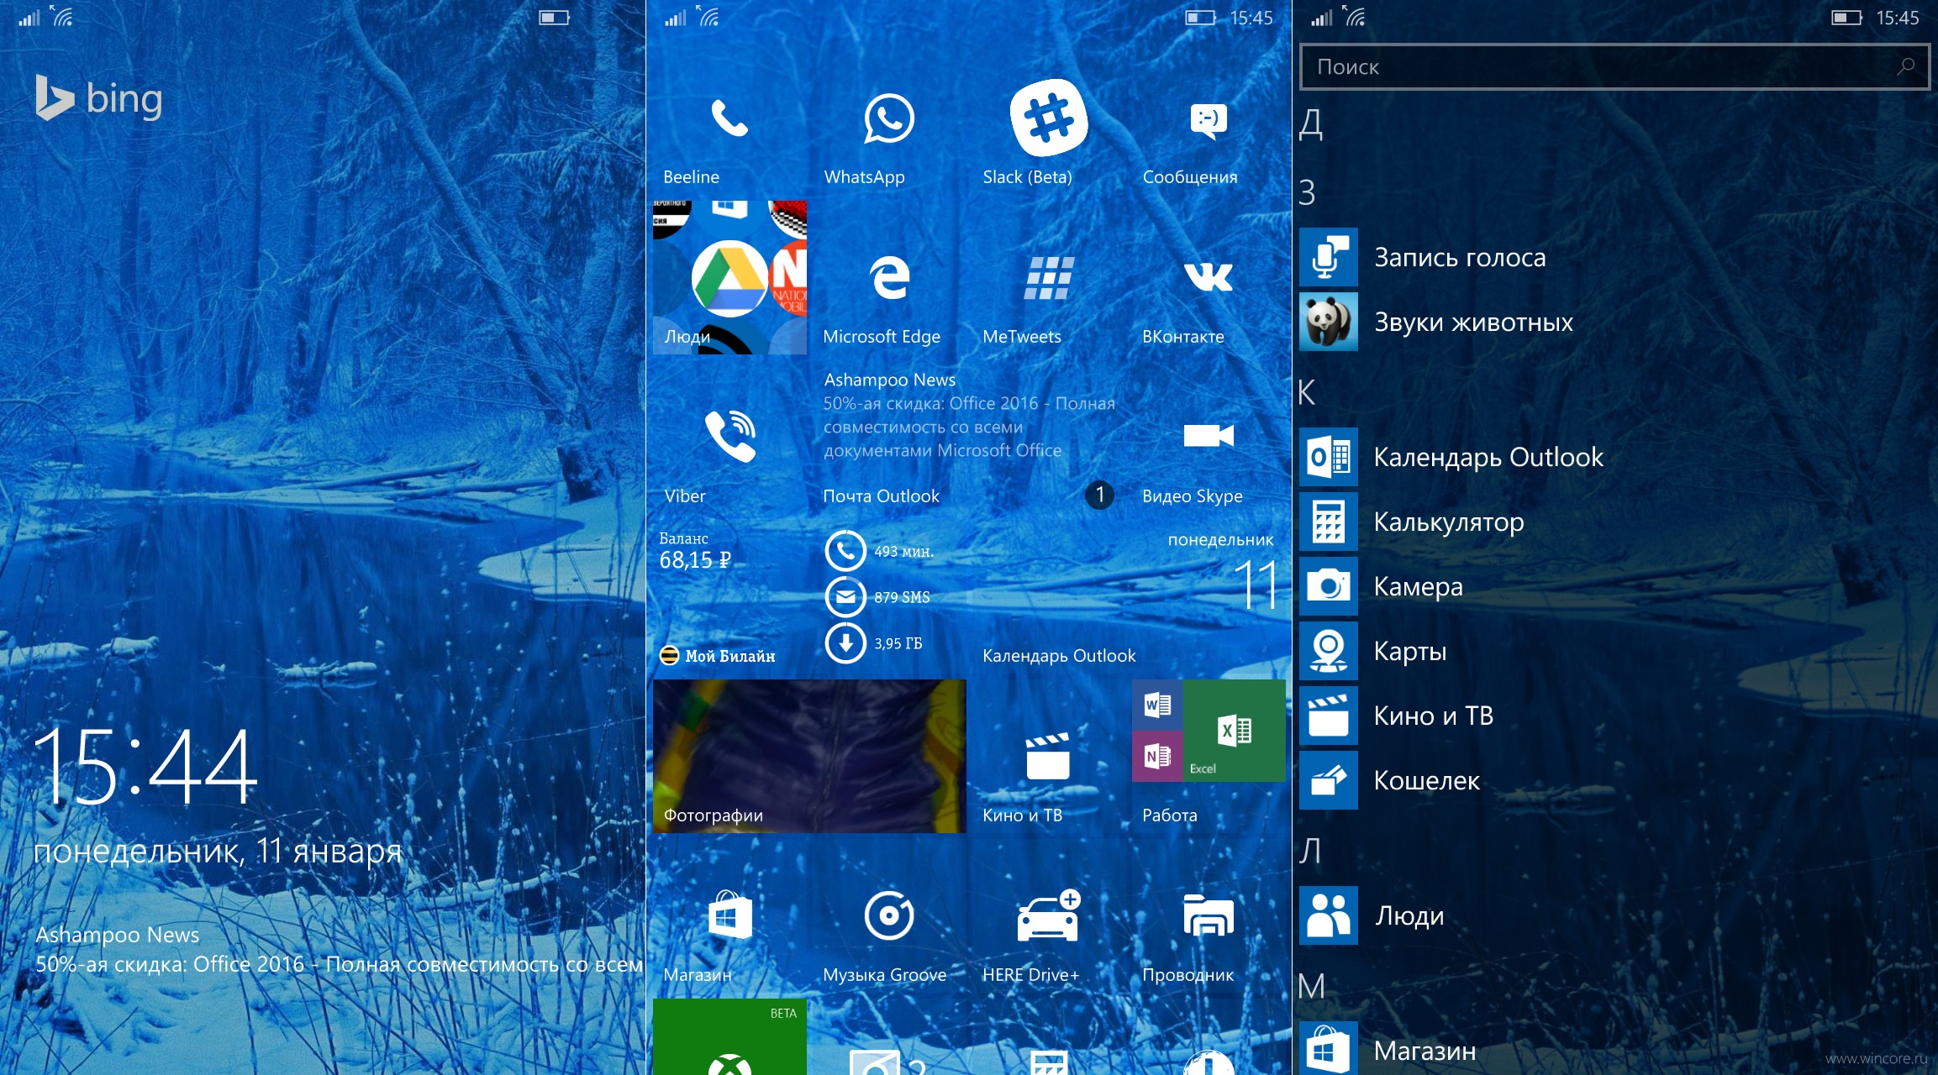Open Excel inside the Работа folder
The image size is (1938, 1075).
1235,731
